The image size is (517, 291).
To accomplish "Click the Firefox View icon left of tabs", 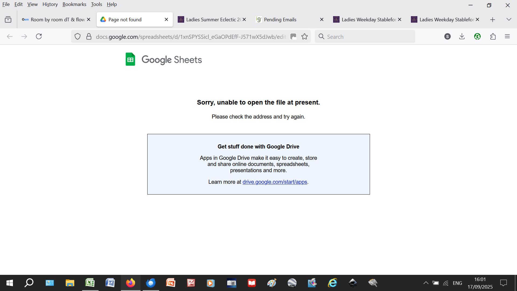I will [8, 20].
